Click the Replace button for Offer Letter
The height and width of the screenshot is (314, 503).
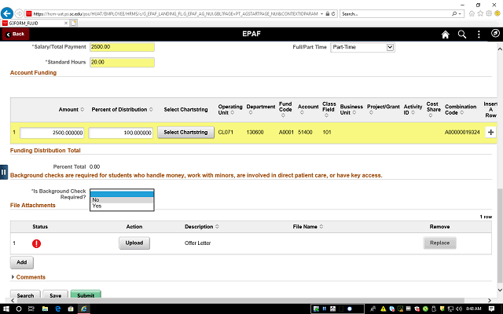tap(439, 243)
